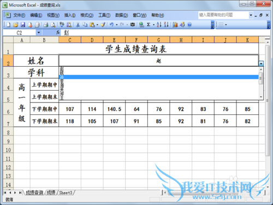The width and height of the screenshot is (273, 205).
Task: Expand the Paste options arrow
Action: tap(97, 25)
